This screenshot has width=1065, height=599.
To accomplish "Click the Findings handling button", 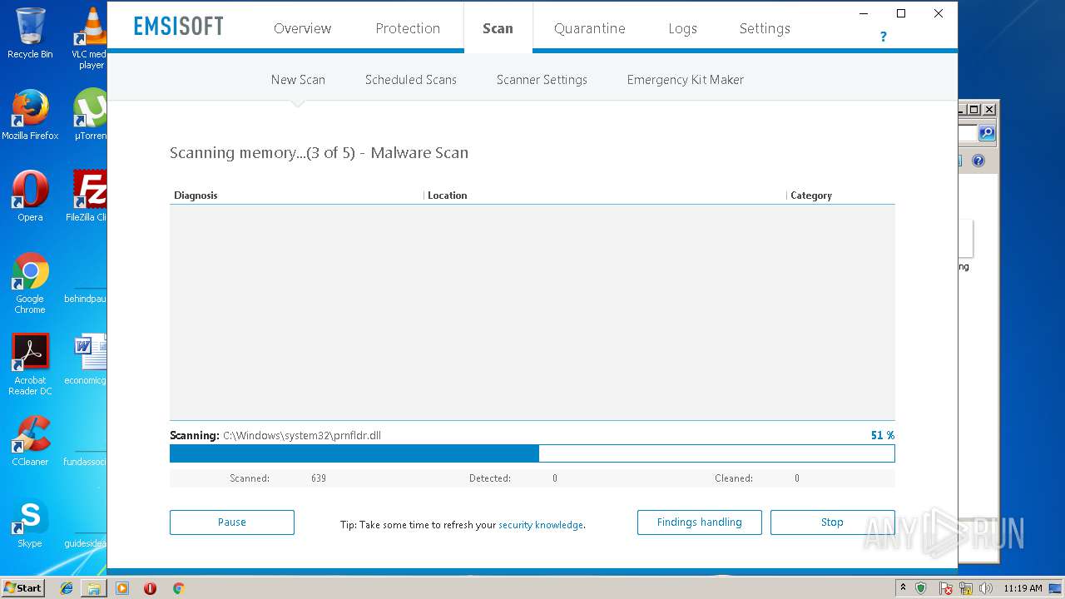I will 699,522.
